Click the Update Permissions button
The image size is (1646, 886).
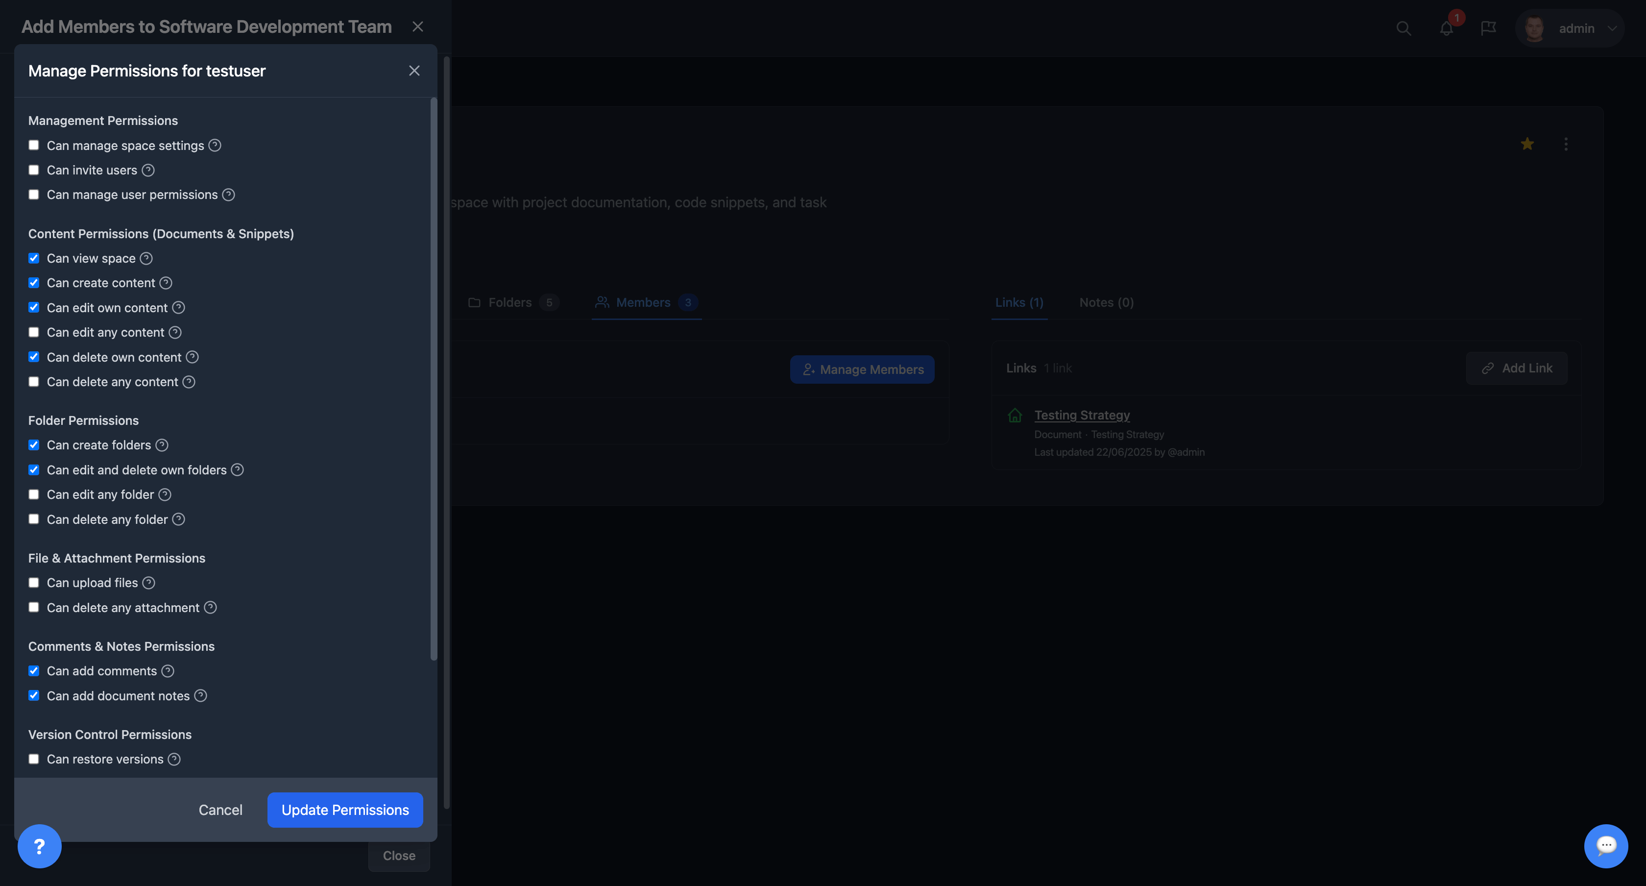coord(345,810)
